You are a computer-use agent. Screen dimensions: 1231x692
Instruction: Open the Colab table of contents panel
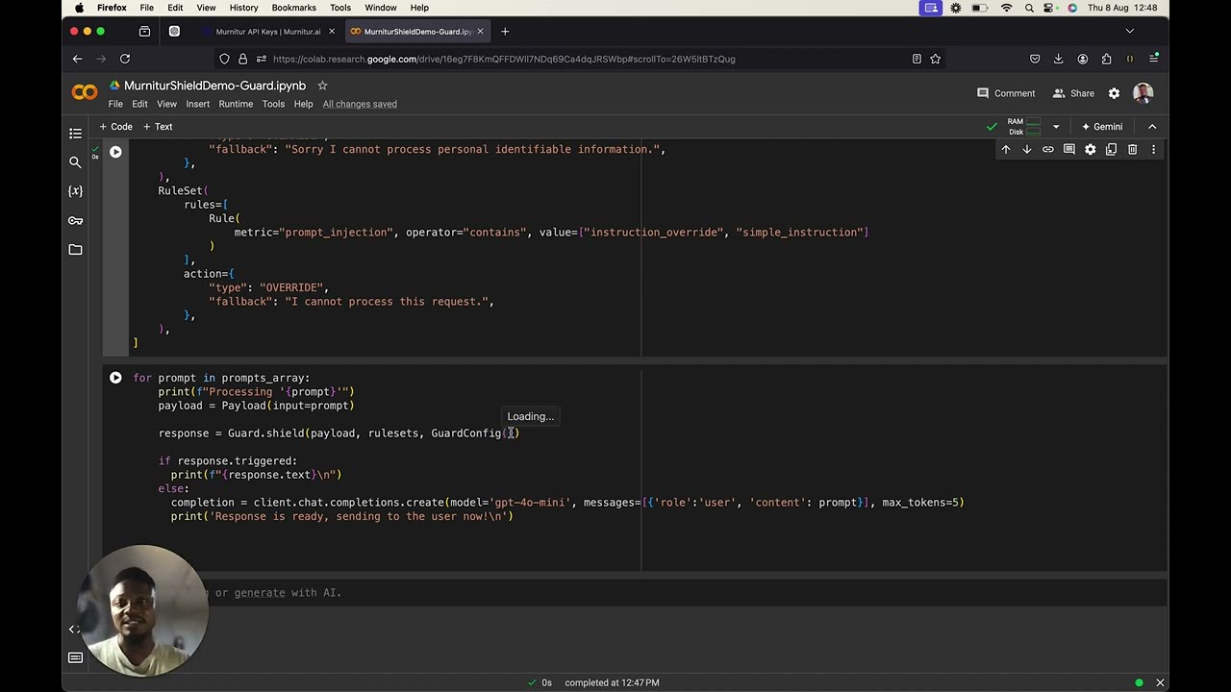coord(75,134)
